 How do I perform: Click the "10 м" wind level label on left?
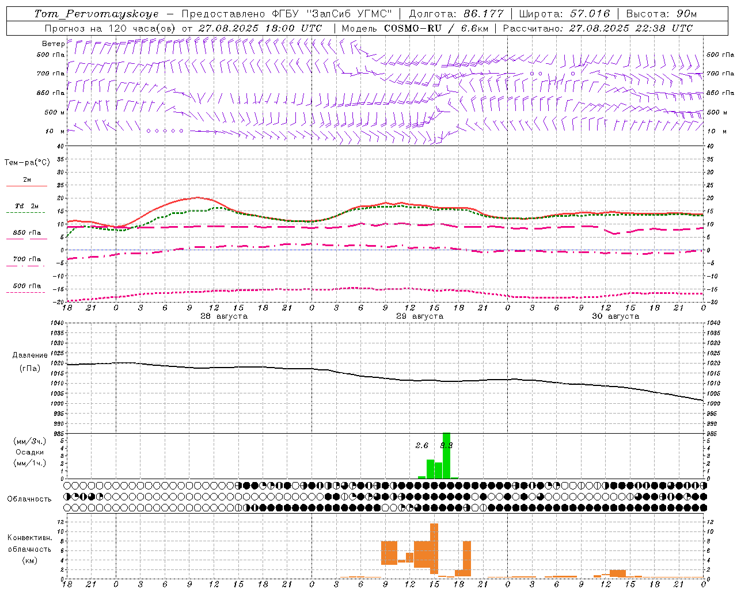(x=55, y=131)
